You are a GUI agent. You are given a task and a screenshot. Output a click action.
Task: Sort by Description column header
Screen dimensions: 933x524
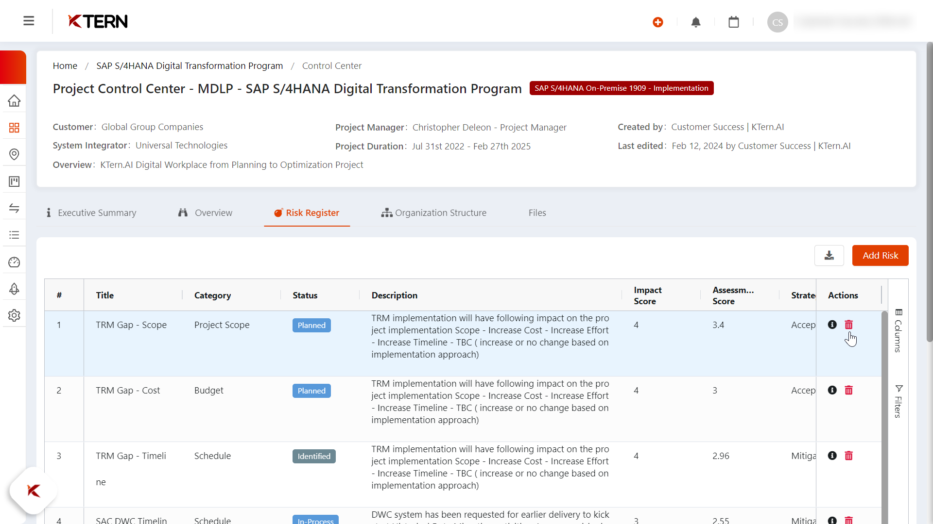(394, 295)
